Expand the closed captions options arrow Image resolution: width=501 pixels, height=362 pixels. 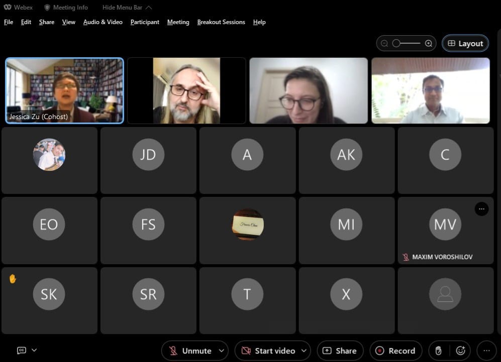[34, 350]
